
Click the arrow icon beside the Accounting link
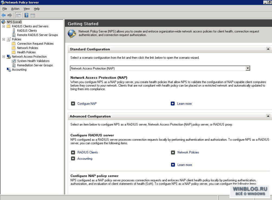[x=73, y=158]
